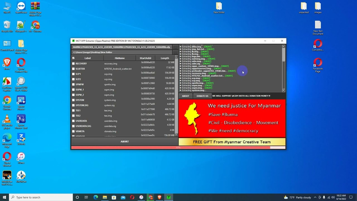Click the DONATE US button

[x=202, y=96]
